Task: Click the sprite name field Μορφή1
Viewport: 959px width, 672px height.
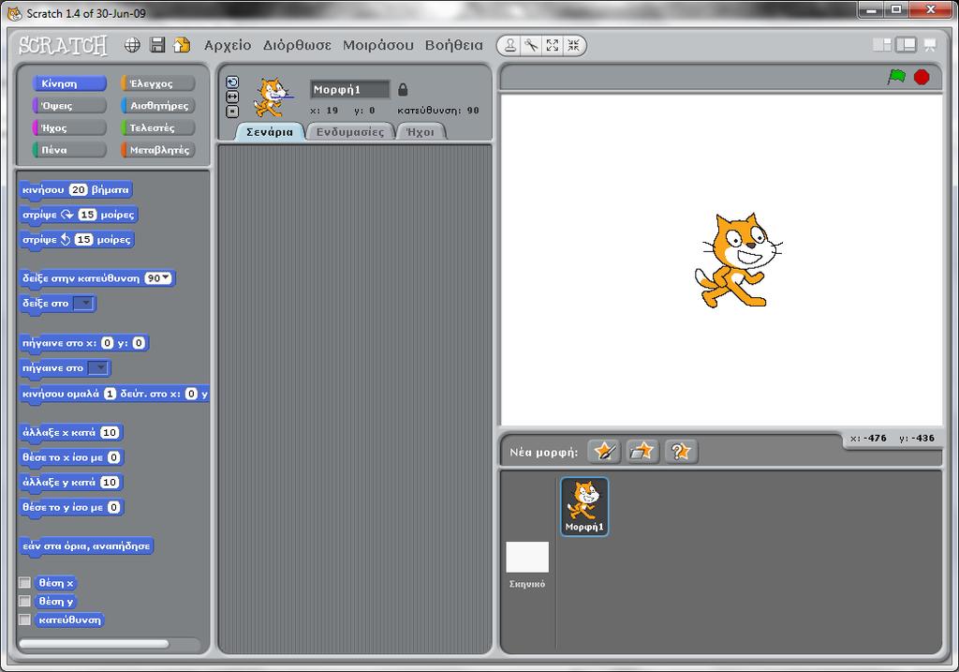Action: coord(350,89)
